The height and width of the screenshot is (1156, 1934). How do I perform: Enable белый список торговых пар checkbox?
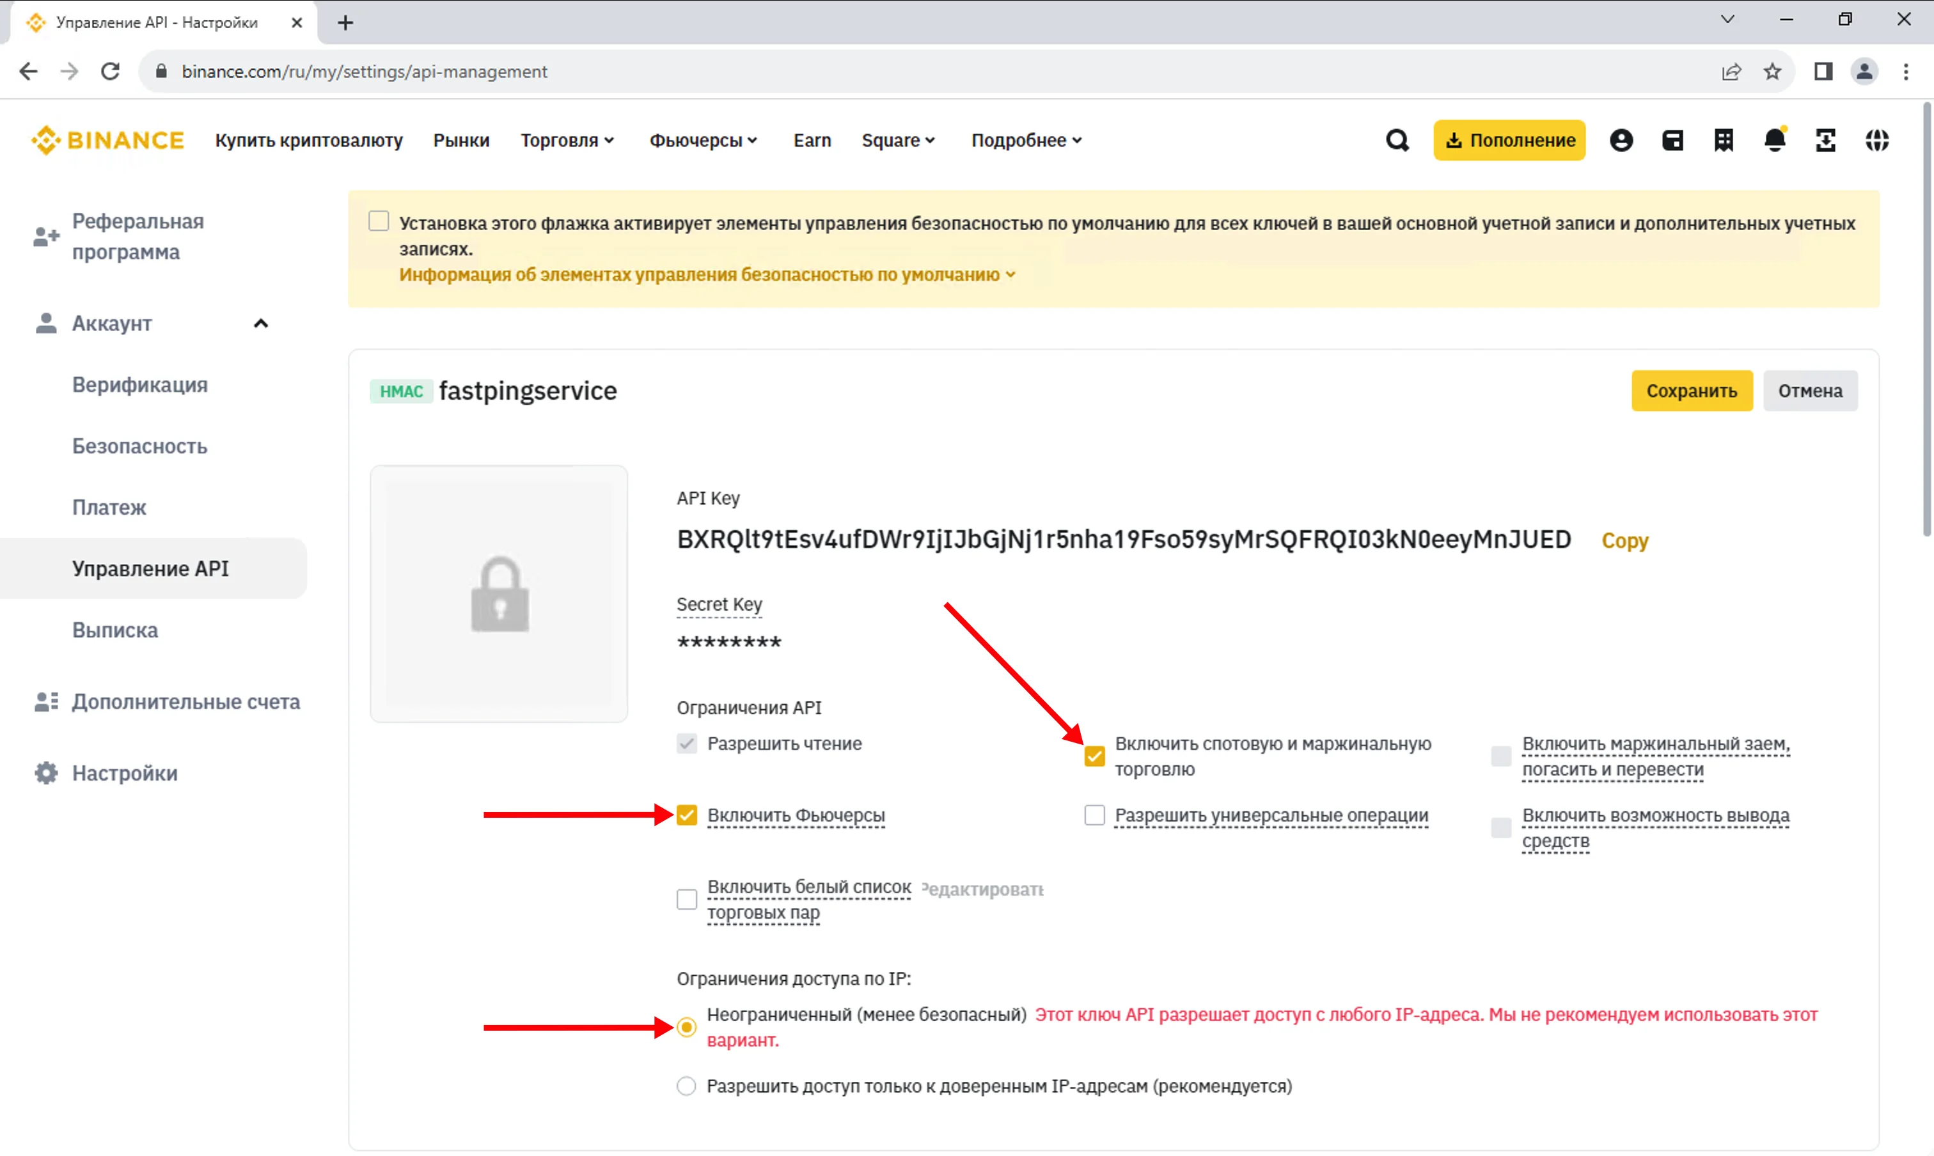(686, 899)
